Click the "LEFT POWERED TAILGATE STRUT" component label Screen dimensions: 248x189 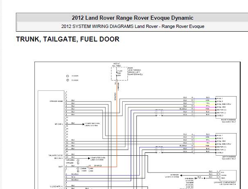[x=229, y=158]
